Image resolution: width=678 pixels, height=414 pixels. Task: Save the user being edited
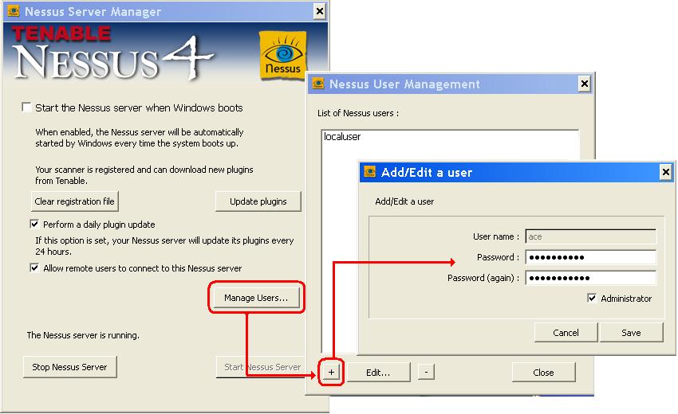[x=631, y=332]
